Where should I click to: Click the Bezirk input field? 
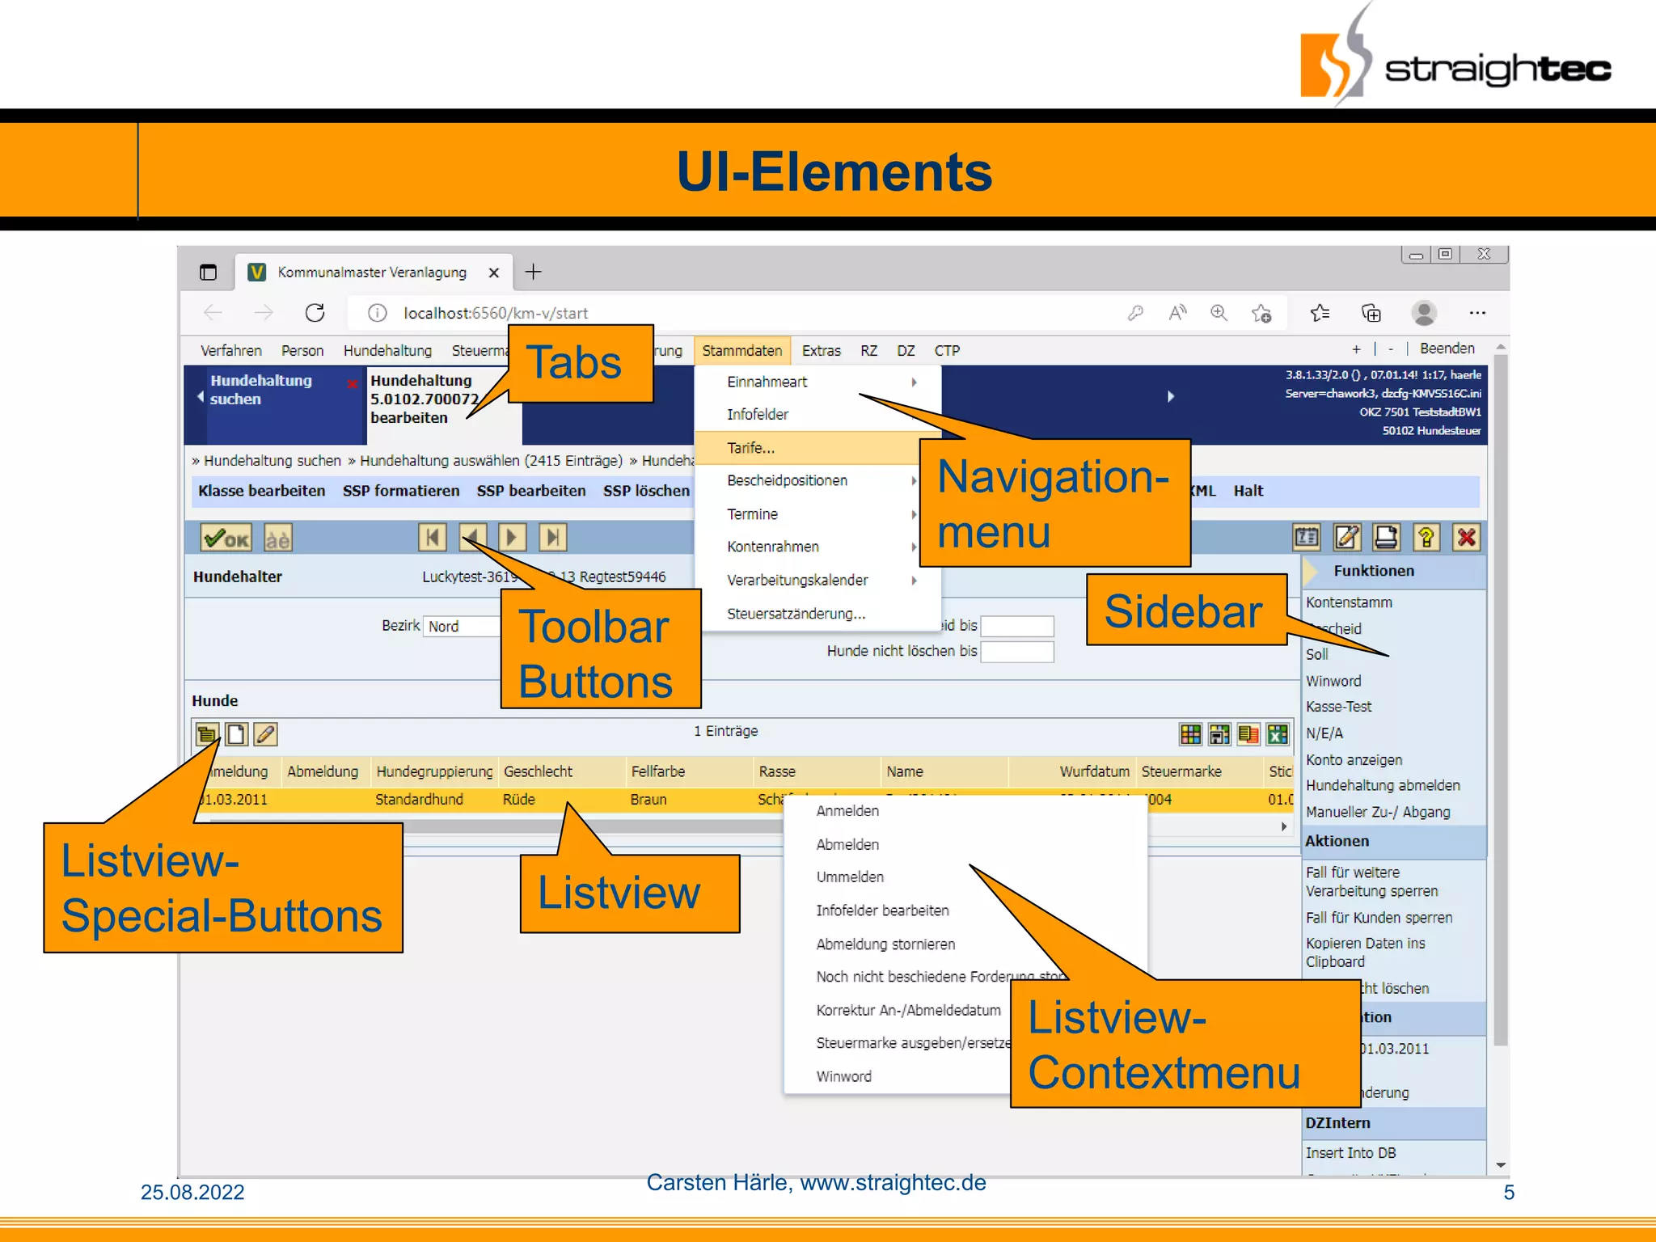(463, 626)
